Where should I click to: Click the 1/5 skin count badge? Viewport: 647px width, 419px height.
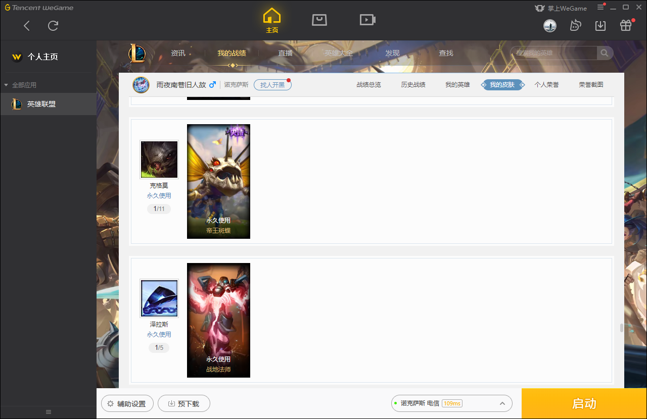[159, 348]
